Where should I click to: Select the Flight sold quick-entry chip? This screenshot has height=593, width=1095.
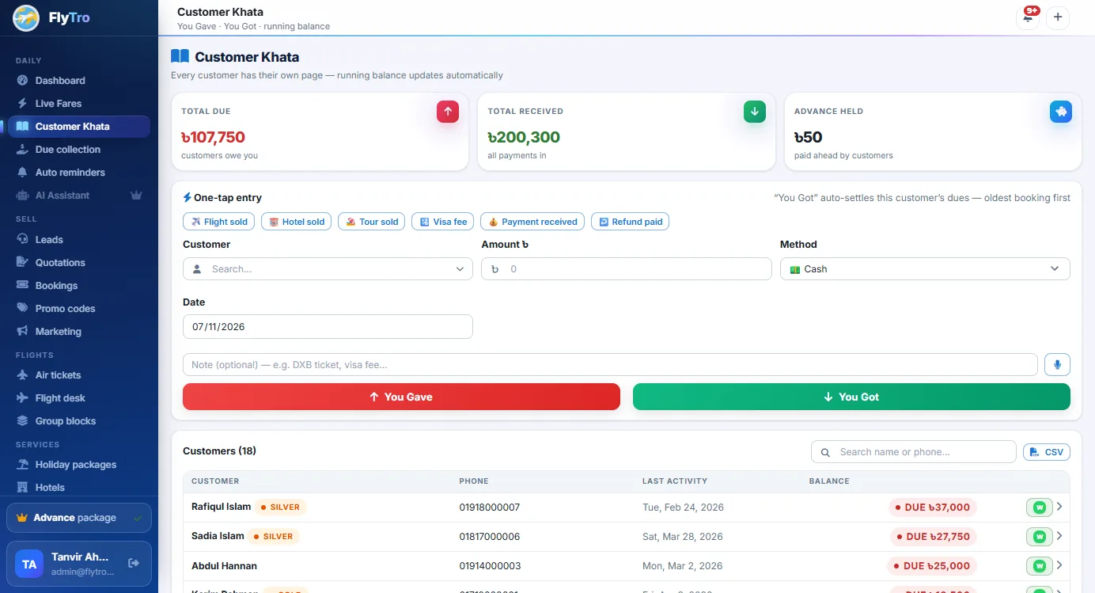[218, 222]
